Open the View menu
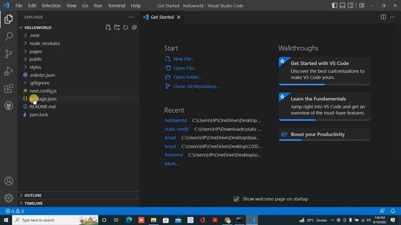 (x=71, y=6)
